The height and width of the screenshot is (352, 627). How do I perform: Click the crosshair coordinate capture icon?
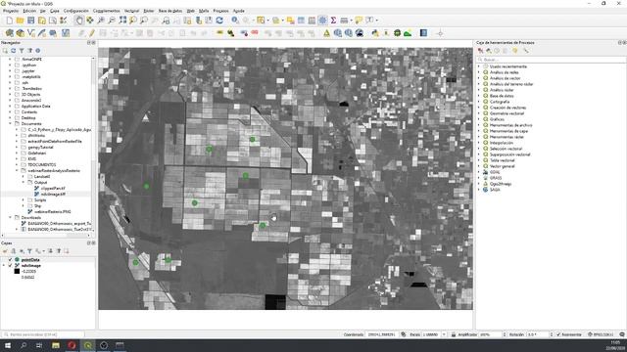(440, 33)
